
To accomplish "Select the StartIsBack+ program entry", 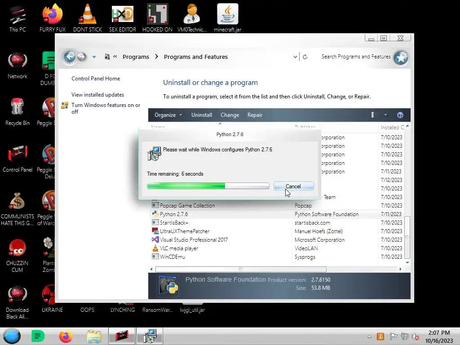I will coord(277,223).
